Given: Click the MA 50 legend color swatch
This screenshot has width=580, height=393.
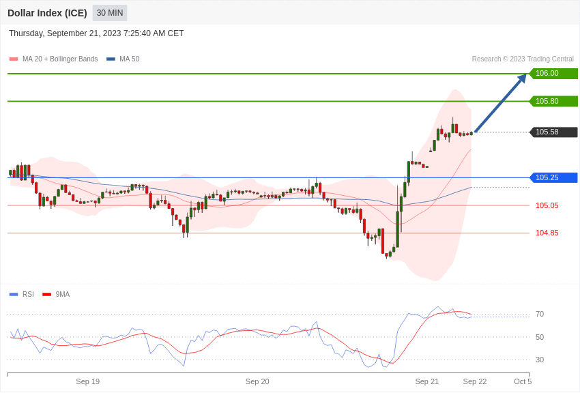Looking at the screenshot, I should click(111, 59).
